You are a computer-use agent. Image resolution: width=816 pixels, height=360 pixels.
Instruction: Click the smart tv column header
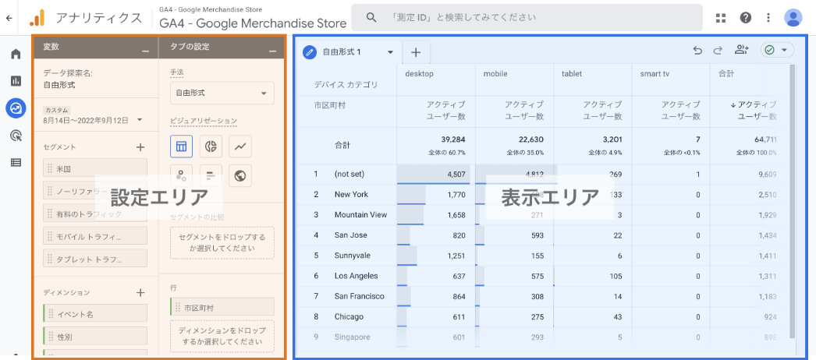coord(655,74)
